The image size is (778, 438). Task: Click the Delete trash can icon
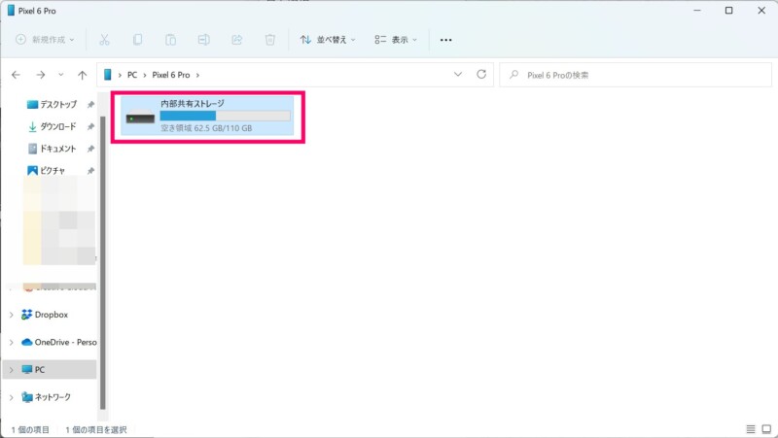point(270,40)
